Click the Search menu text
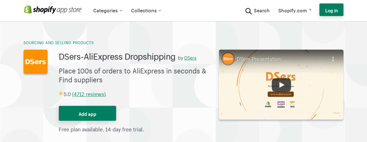Image resolution: width=367 pixels, height=142 pixels. point(261,10)
